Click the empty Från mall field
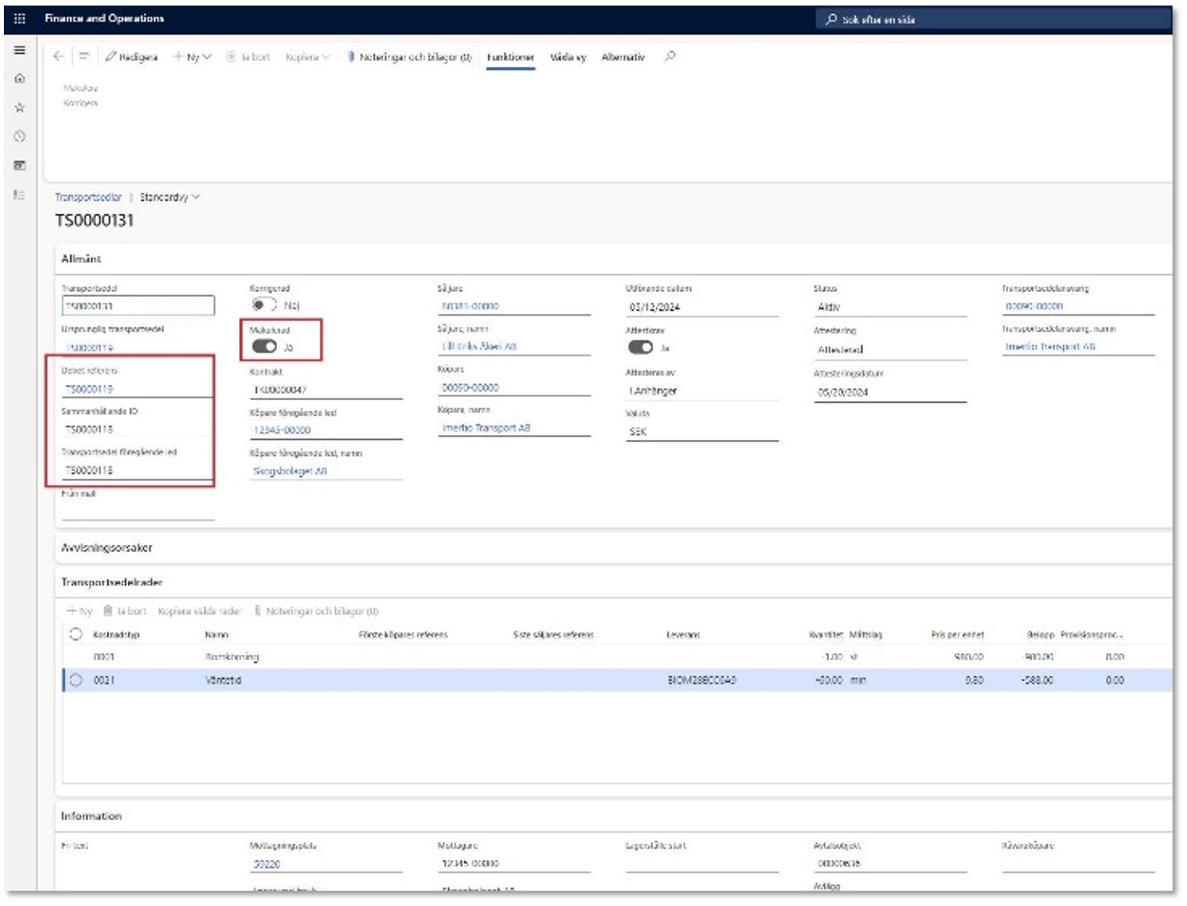The image size is (1187, 906). pyautogui.click(x=138, y=511)
